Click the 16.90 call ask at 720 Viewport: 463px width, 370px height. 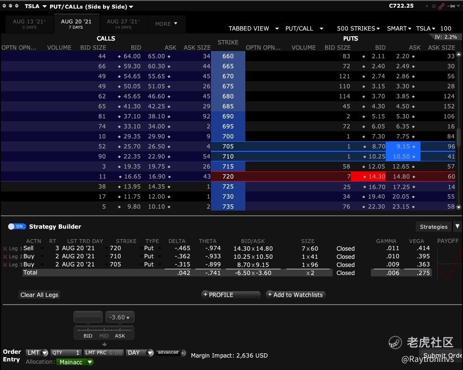(x=157, y=177)
